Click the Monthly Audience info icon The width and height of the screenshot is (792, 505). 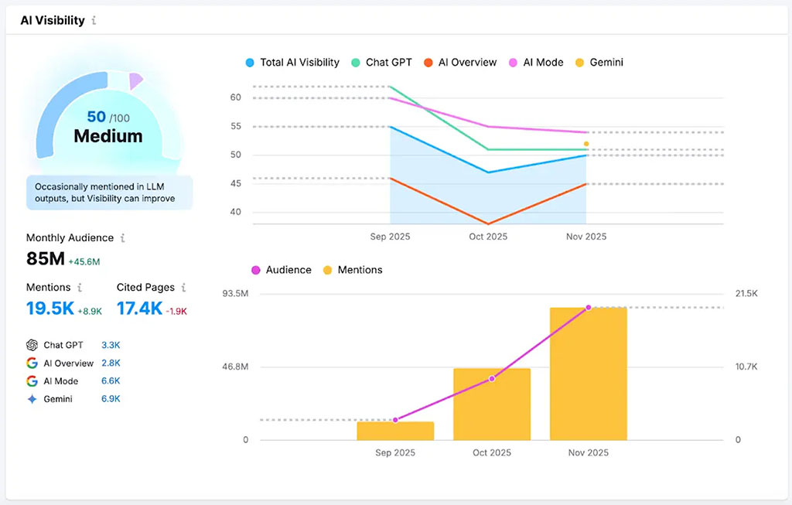[x=124, y=238]
